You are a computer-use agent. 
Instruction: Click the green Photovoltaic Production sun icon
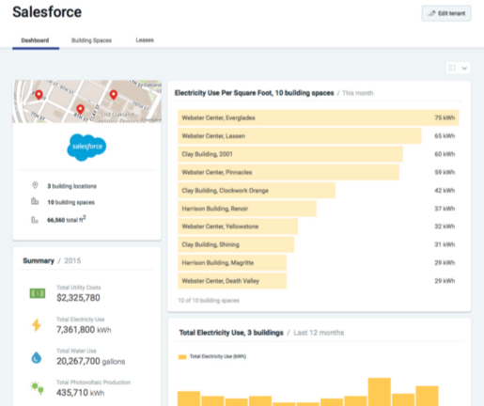click(37, 388)
